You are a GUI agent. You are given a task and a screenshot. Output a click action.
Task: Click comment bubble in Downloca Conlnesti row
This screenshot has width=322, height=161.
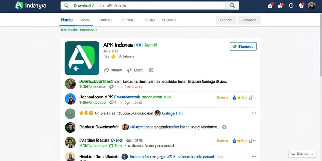click(x=111, y=87)
